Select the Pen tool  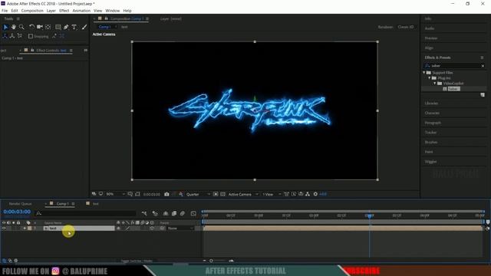(x=66, y=28)
